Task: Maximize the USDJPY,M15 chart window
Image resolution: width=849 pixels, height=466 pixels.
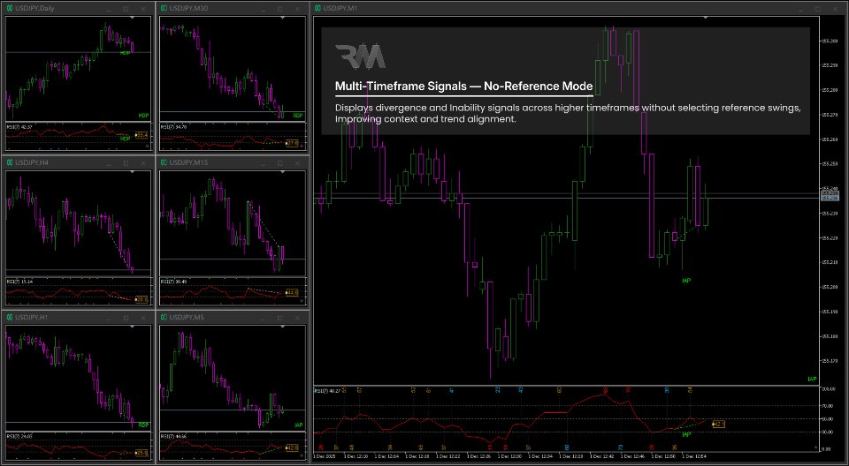Action: pyautogui.click(x=280, y=162)
